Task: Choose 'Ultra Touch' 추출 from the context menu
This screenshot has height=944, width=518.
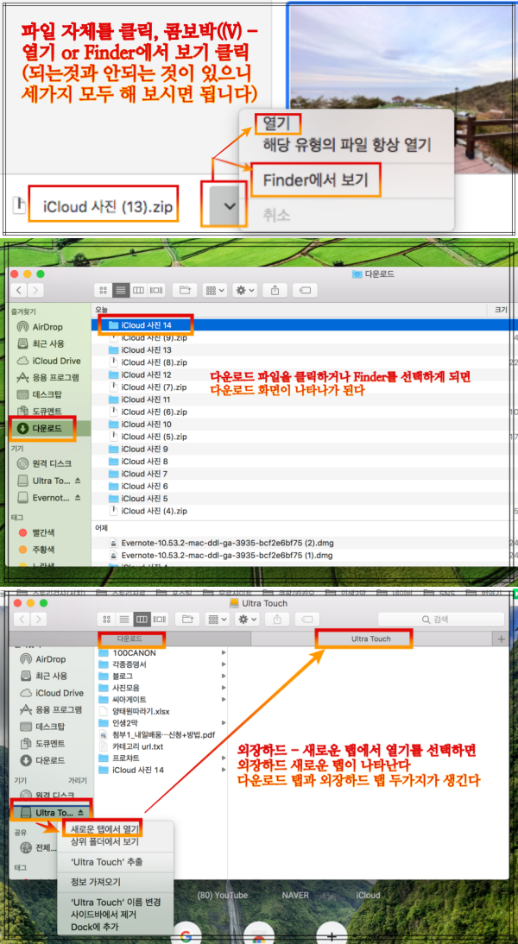Action: pos(107,861)
